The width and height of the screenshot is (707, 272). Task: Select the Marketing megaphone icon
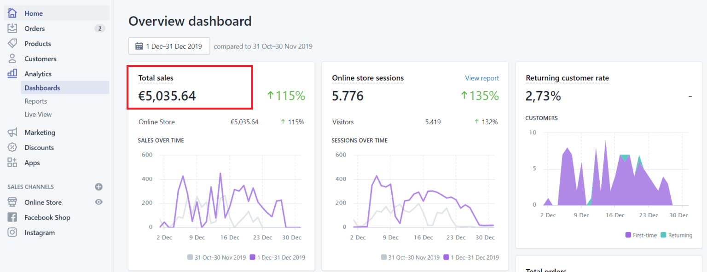pos(12,132)
